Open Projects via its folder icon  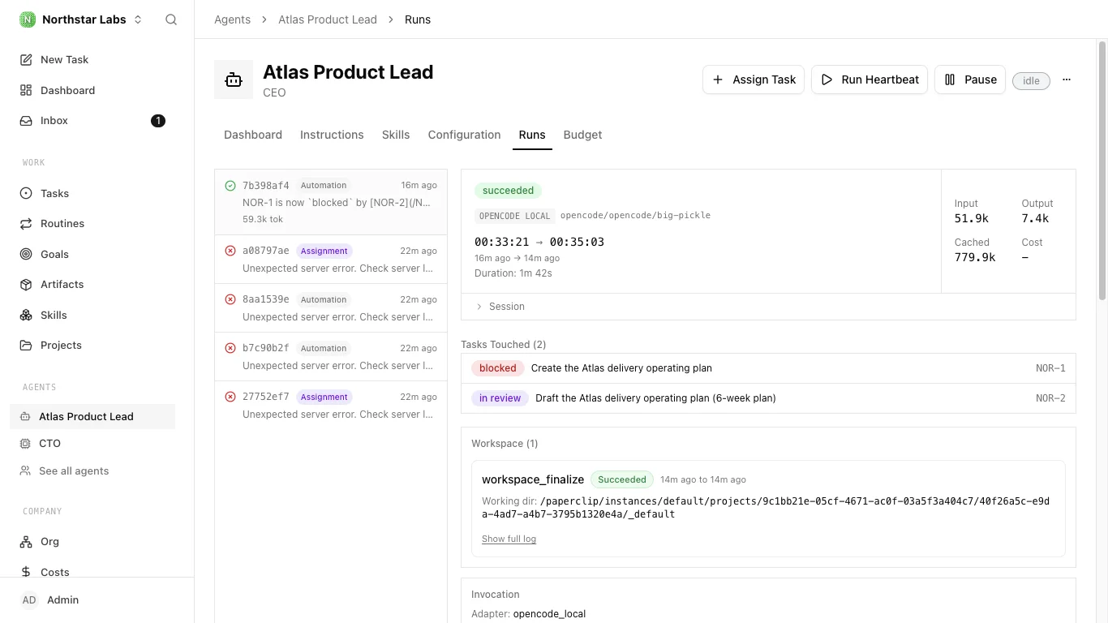(x=26, y=346)
